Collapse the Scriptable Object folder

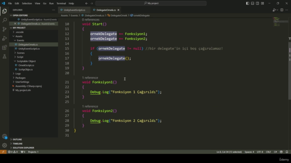click(x=26, y=61)
